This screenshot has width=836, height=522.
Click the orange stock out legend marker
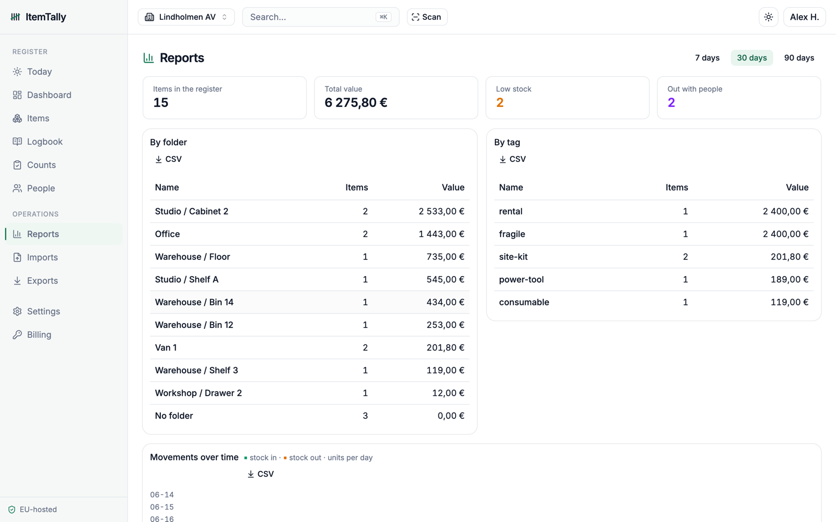point(285,458)
